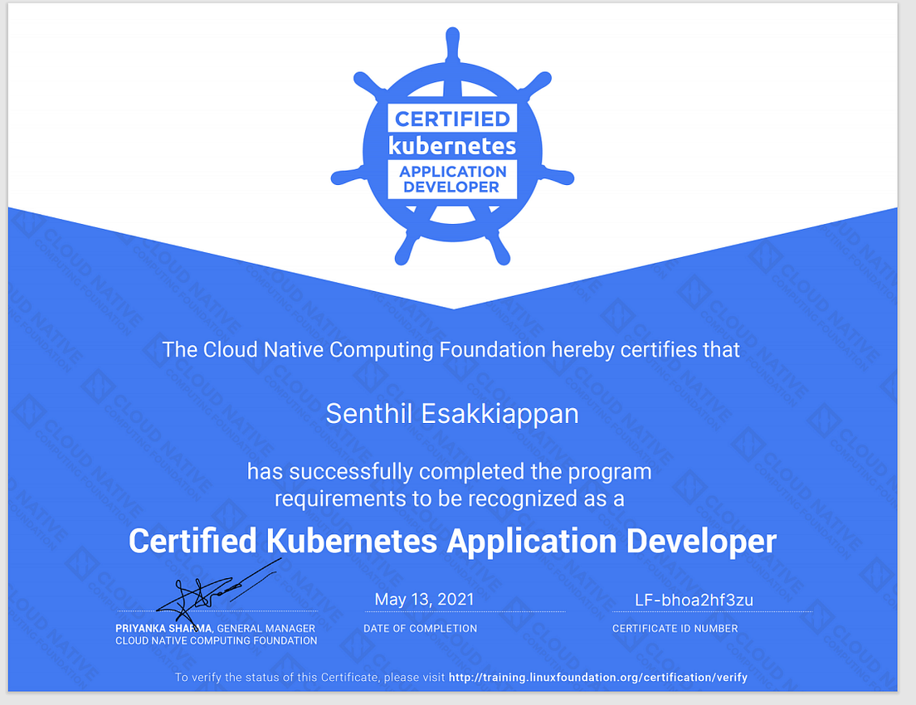Click the 'has successfully completed the program' line

(x=449, y=471)
